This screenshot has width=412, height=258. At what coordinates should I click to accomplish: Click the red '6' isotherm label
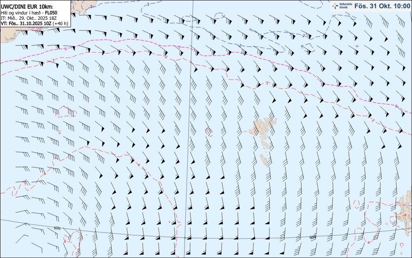65,241
